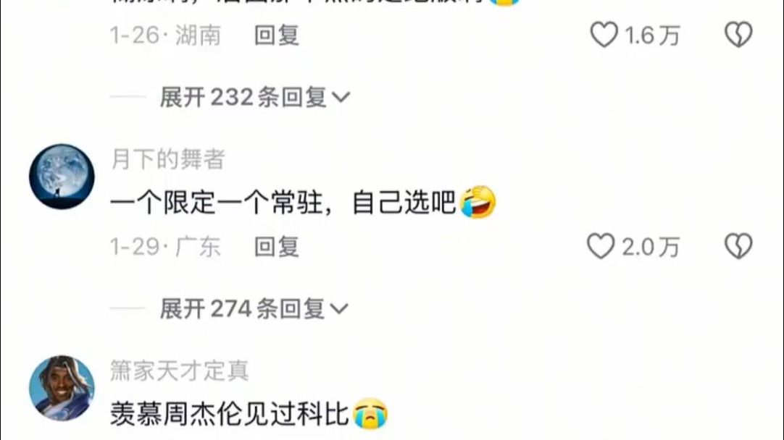The width and height of the screenshot is (784, 440).
Task: Dislike the 1-26 湖南 comment
Action: [x=738, y=35]
